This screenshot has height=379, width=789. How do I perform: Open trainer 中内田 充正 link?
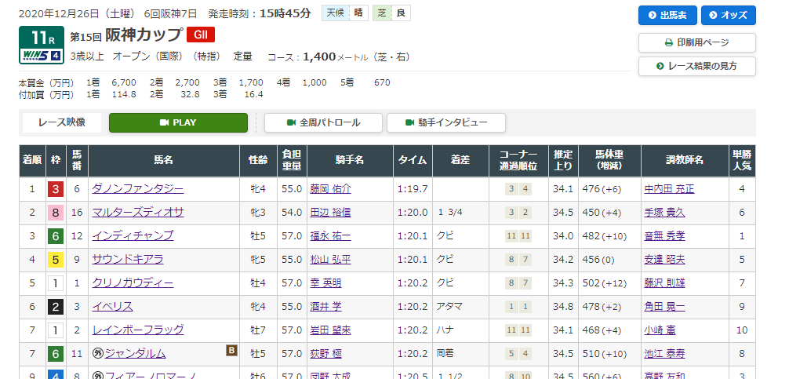[x=669, y=189]
